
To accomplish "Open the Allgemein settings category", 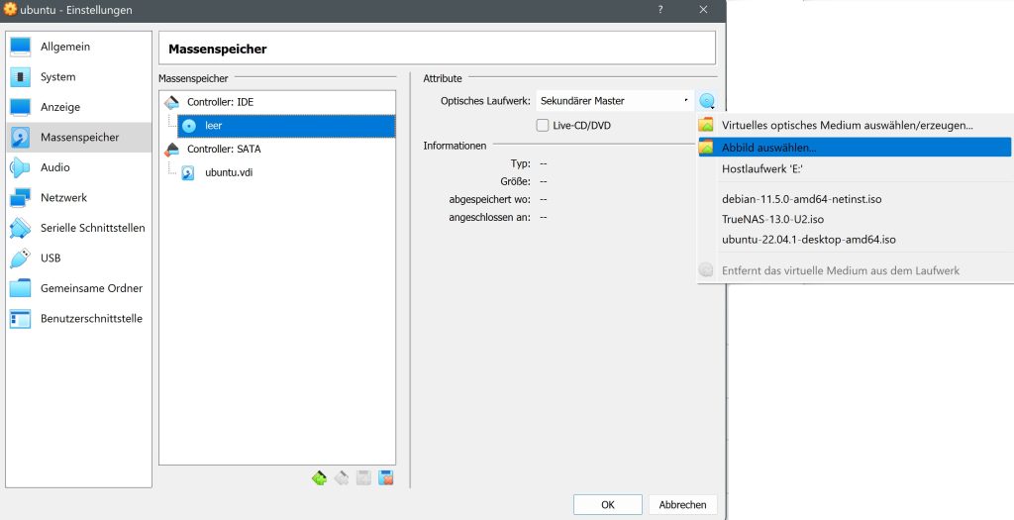I will click(x=79, y=47).
